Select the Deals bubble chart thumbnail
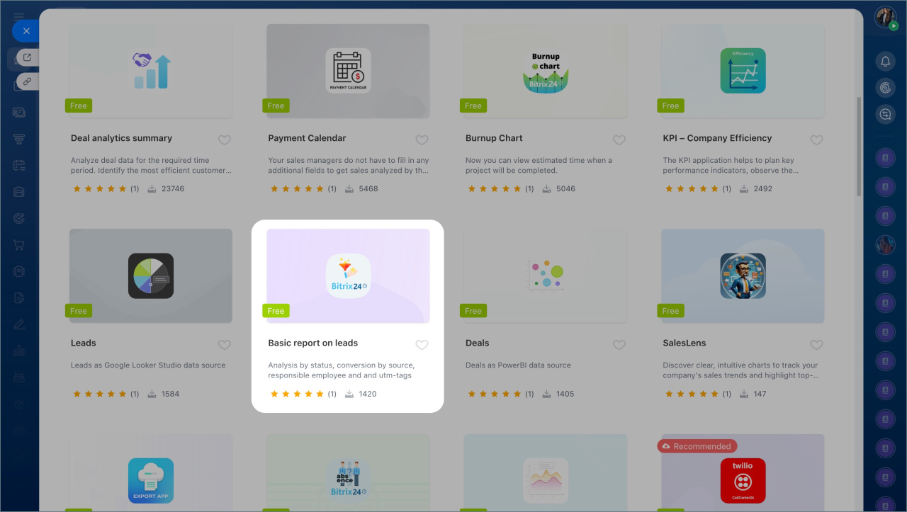 545,275
